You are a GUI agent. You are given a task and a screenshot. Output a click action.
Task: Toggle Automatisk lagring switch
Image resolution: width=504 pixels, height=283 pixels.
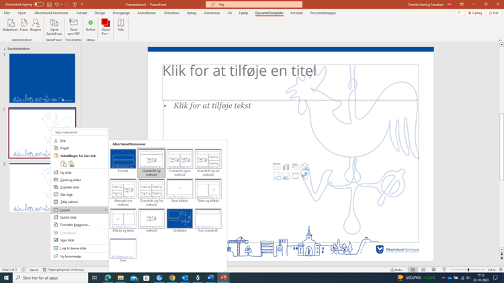coord(38,5)
